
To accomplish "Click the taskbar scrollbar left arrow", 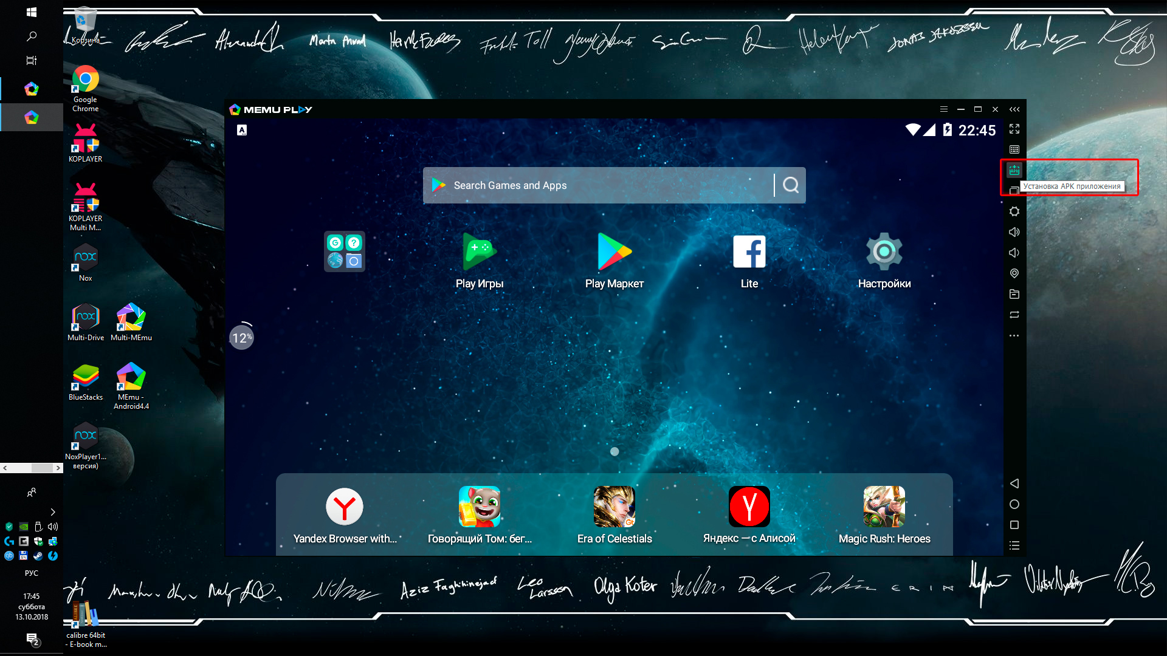I will click(x=5, y=468).
